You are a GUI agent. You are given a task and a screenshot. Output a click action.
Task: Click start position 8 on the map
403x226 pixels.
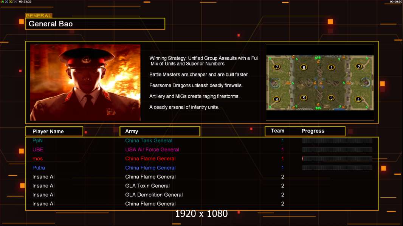(x=277, y=99)
